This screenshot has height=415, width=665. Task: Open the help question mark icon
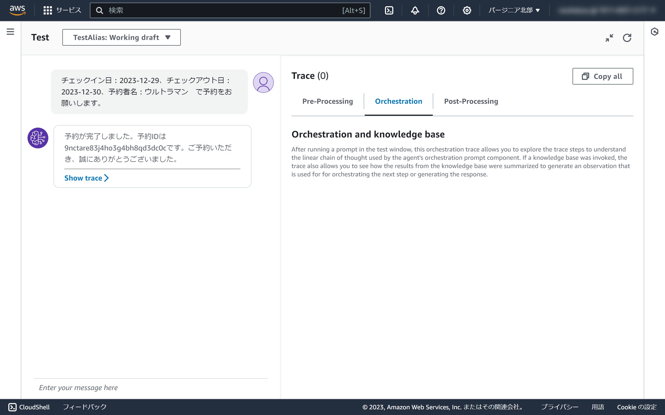tap(441, 10)
